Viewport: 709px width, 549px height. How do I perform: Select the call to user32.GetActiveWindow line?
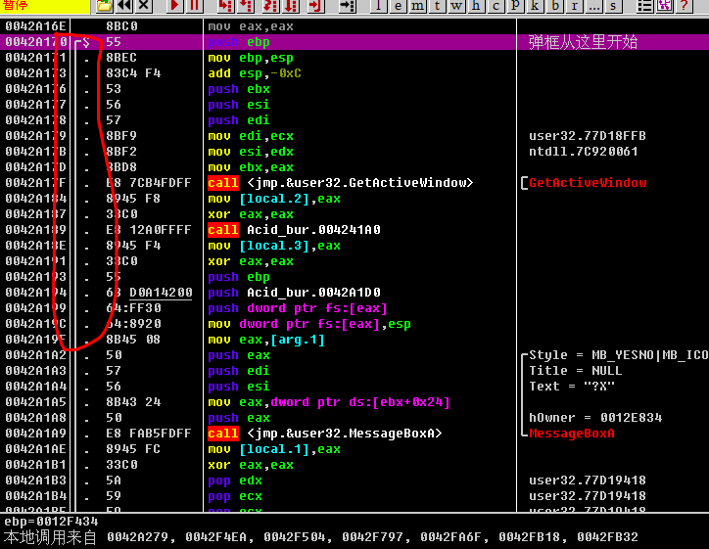pos(341,183)
